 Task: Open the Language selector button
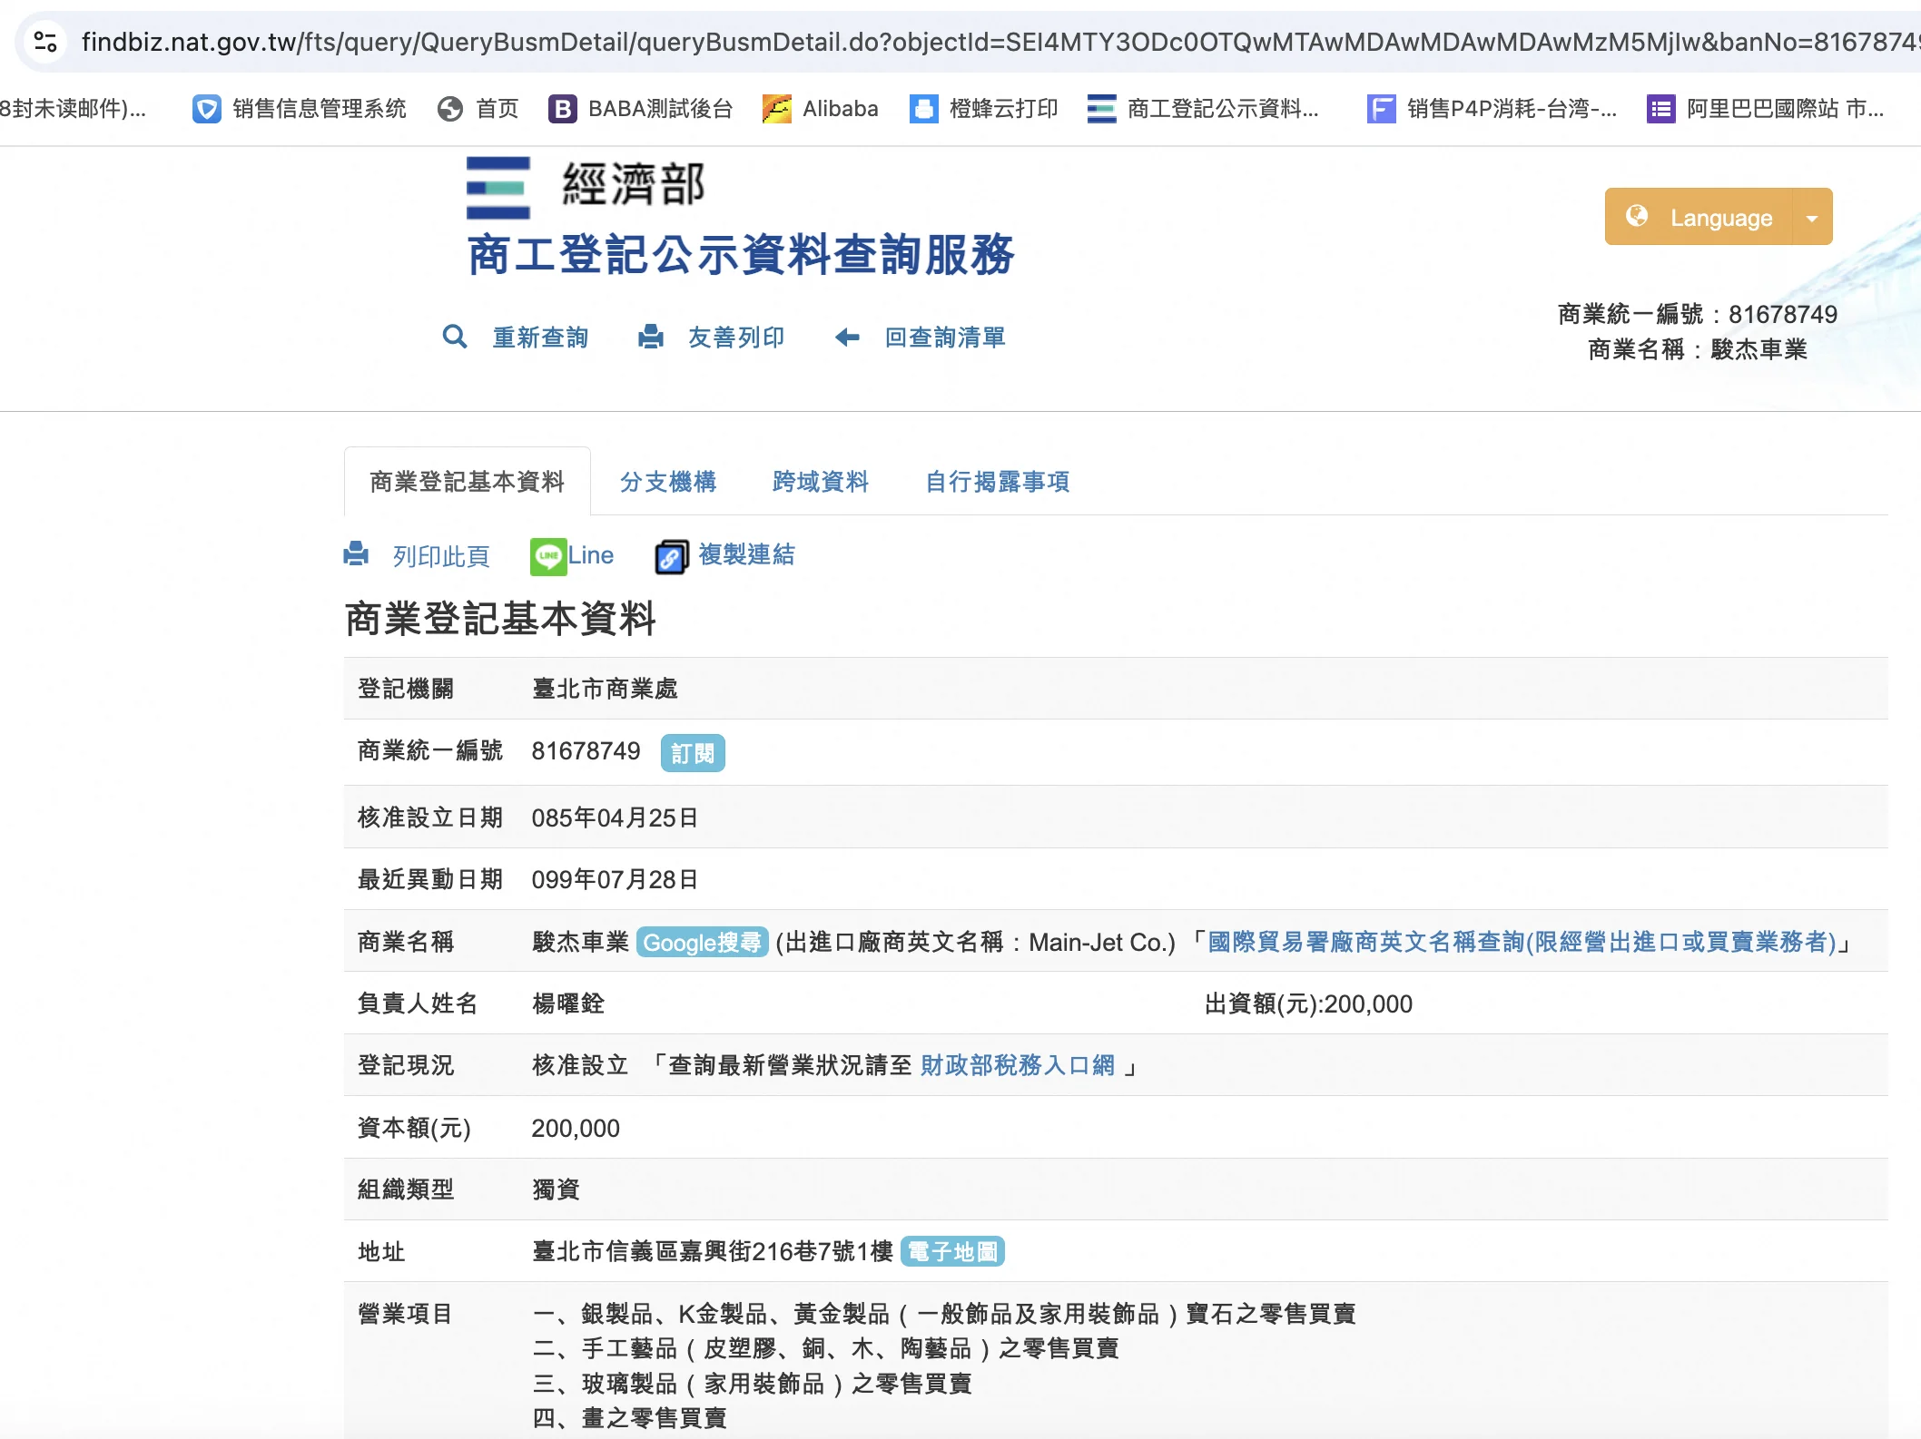click(1699, 218)
